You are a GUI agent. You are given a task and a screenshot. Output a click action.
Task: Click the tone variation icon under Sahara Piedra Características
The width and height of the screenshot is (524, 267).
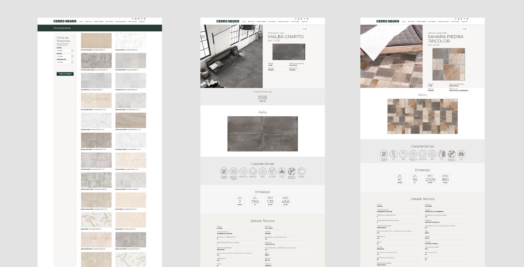tap(384, 154)
